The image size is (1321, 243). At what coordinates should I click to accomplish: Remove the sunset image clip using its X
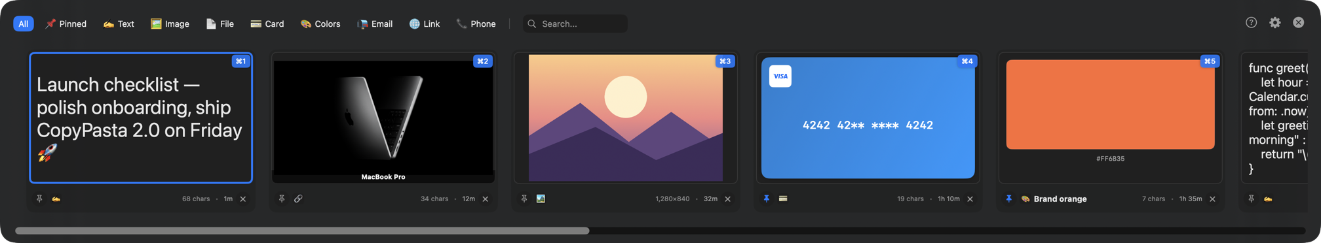(x=728, y=199)
